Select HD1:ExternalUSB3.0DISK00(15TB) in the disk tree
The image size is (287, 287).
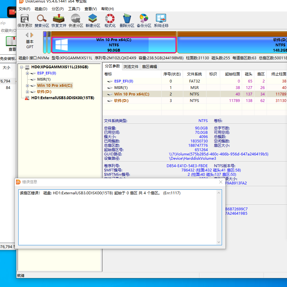click(63, 98)
